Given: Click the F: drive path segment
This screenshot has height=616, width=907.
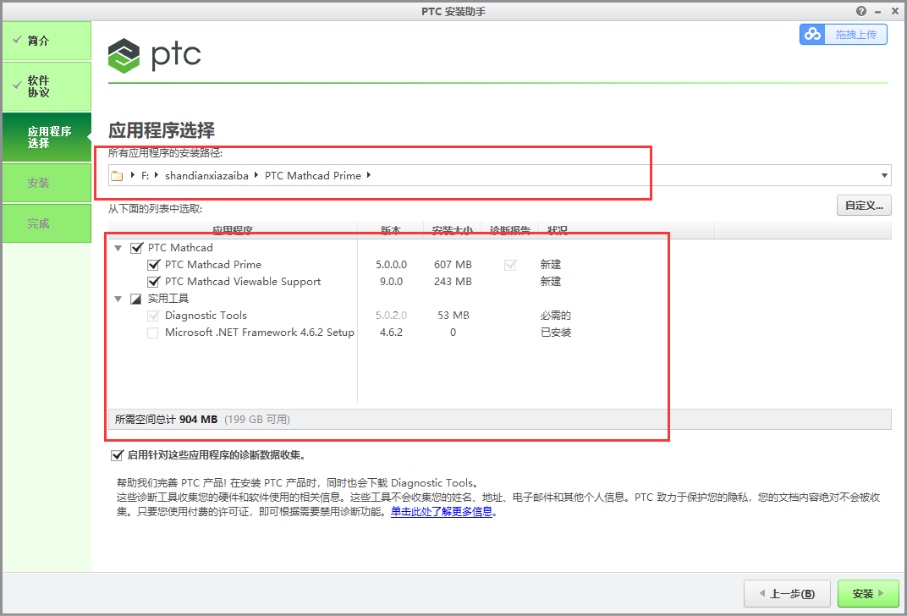Looking at the screenshot, I should coord(146,176).
